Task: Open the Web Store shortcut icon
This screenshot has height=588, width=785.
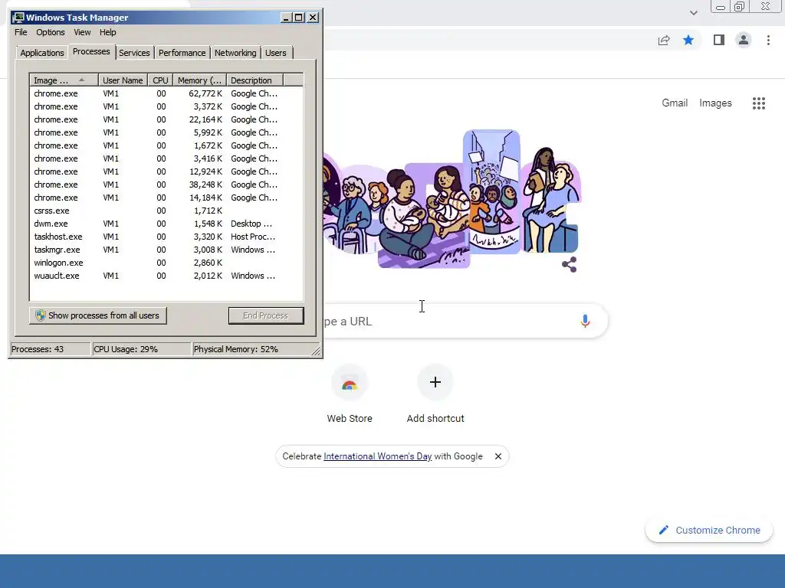Action: (x=350, y=383)
